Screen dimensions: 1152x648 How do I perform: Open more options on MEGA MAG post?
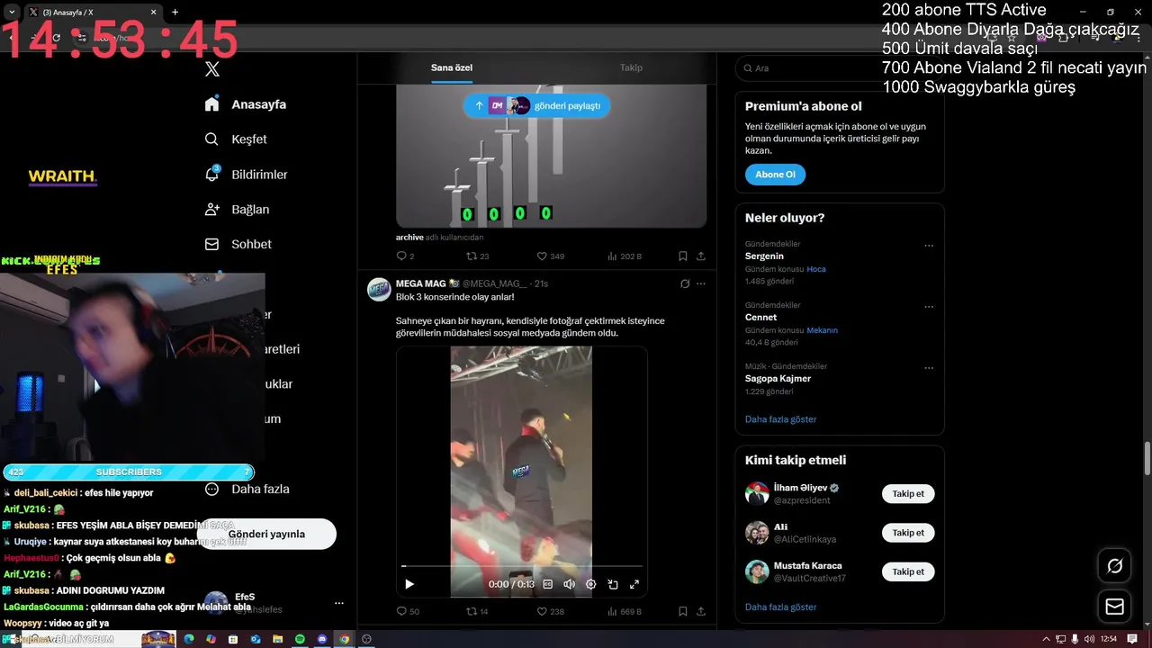[x=701, y=283]
